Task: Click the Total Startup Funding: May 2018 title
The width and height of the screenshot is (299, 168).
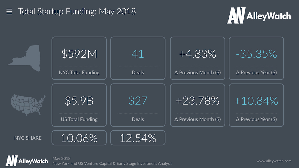Action: [77, 12]
